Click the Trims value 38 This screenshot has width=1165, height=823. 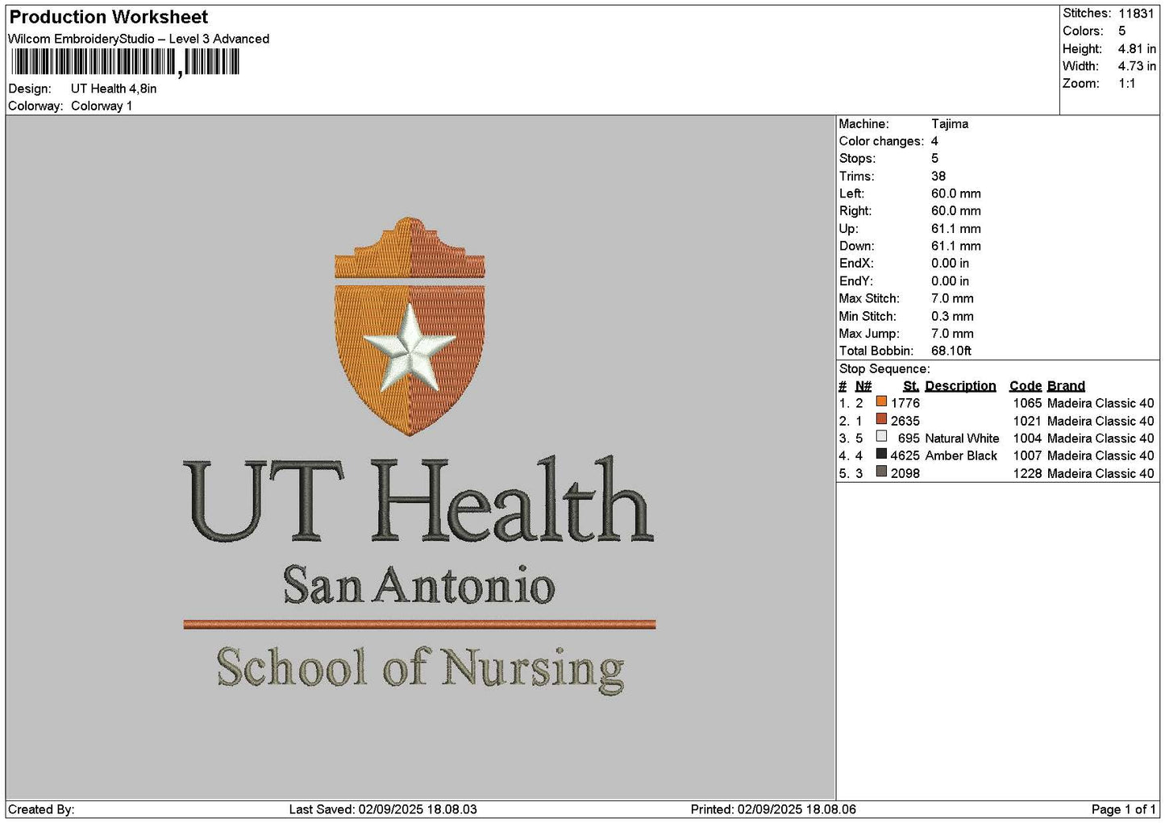(938, 177)
